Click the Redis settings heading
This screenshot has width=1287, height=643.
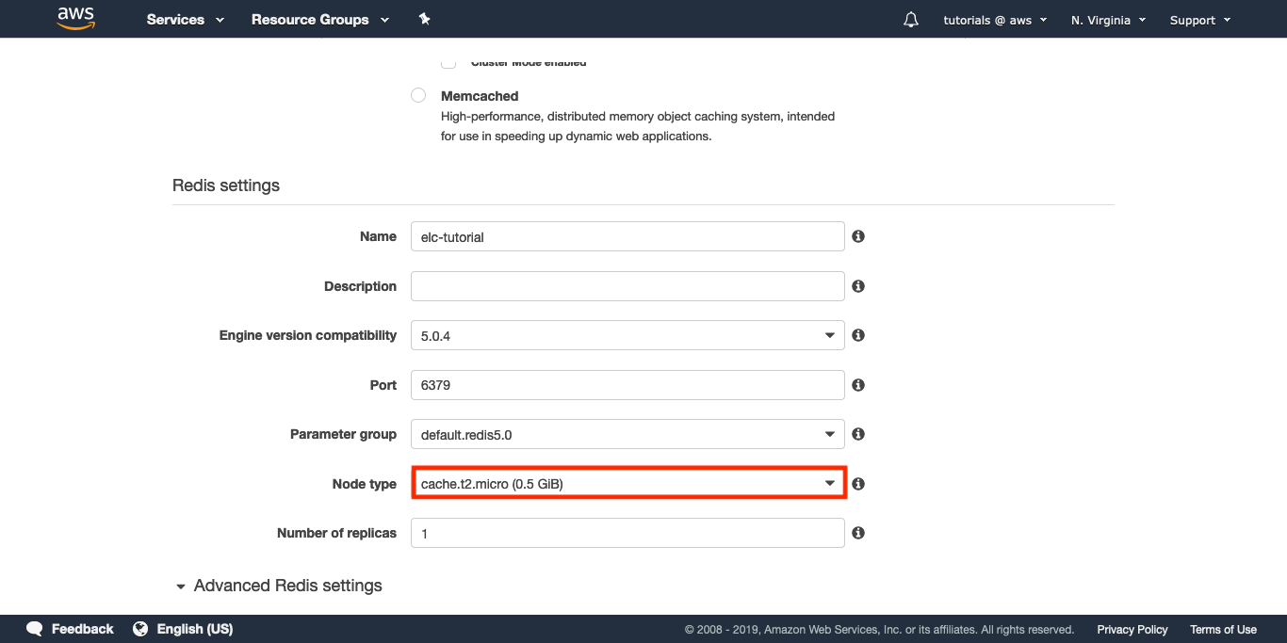point(226,185)
